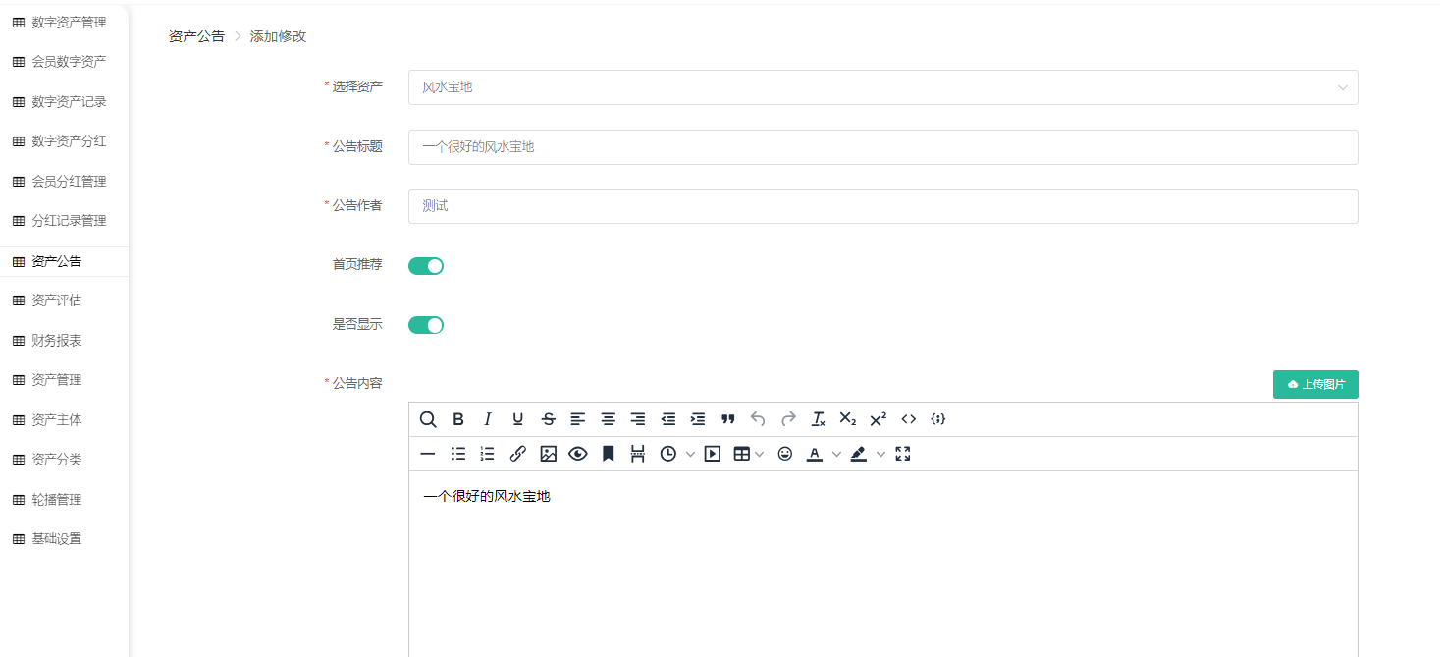Center align the editor text
Image resolution: width=1440 pixels, height=657 pixels.
tap(608, 419)
